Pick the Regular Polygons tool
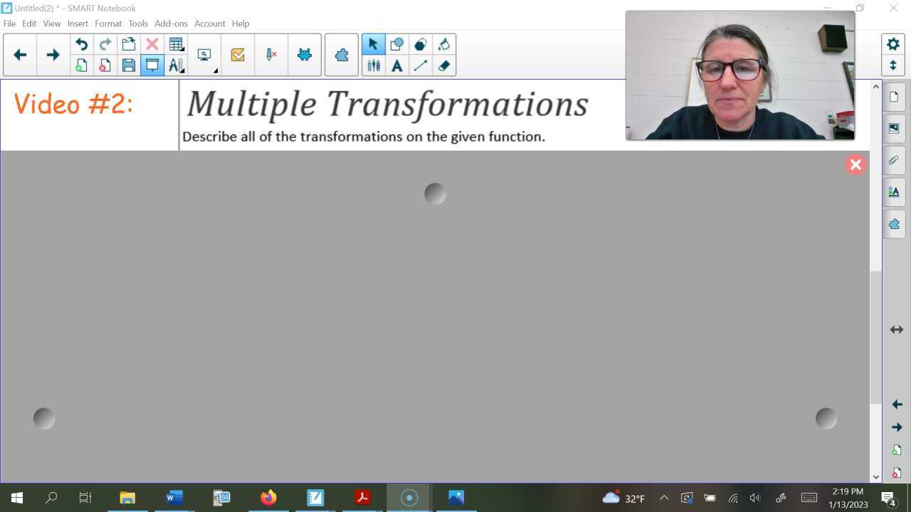The image size is (911, 512). (x=420, y=43)
